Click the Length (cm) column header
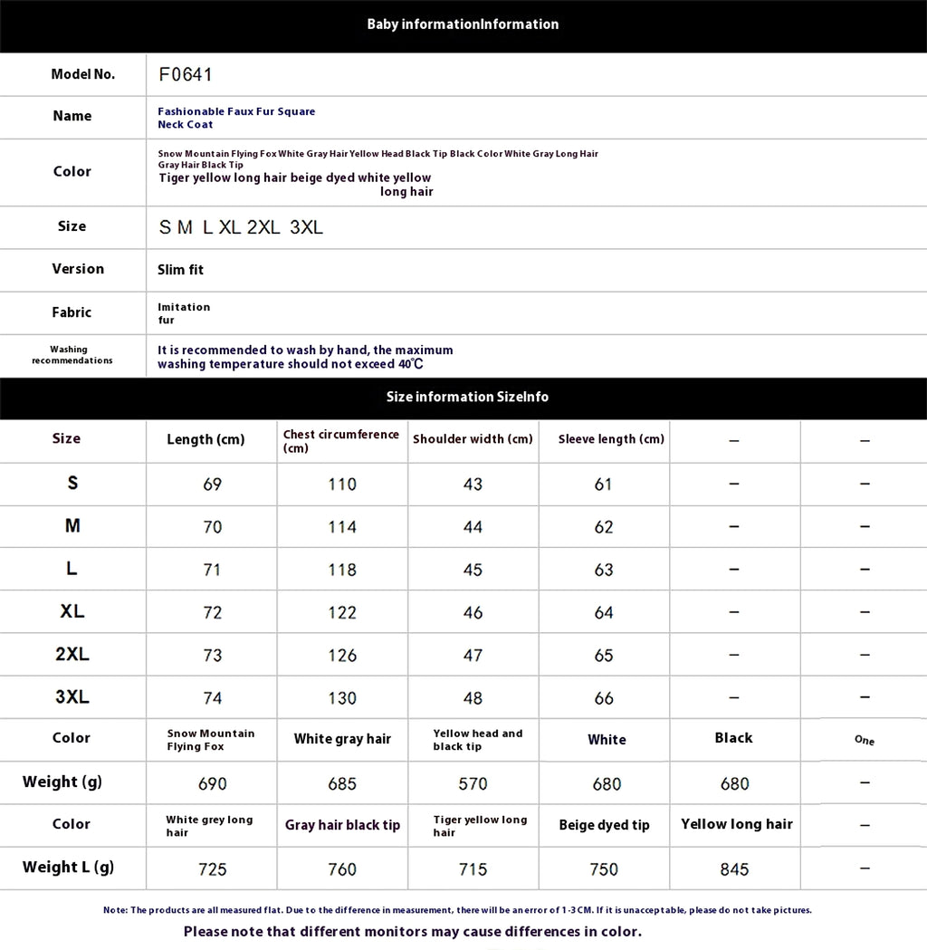The height and width of the screenshot is (950, 927). point(205,440)
